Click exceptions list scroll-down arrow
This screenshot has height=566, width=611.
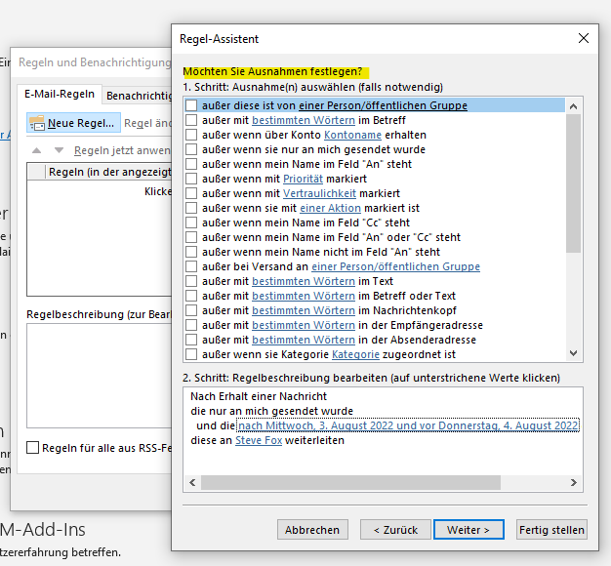point(573,353)
